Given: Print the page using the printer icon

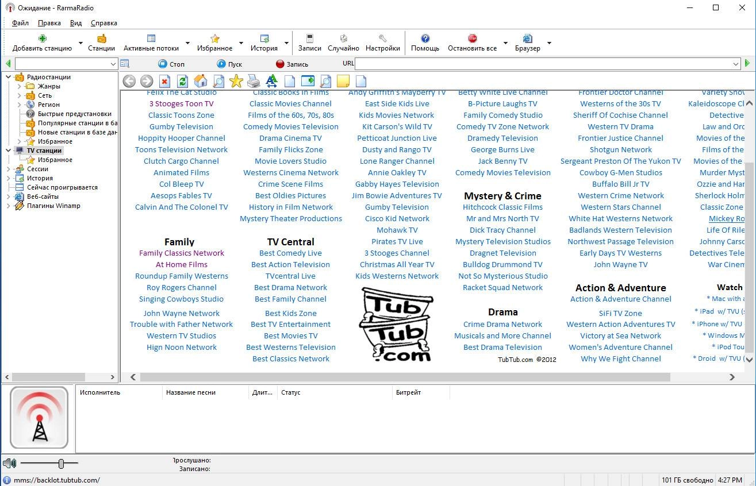Looking at the screenshot, I should click(254, 81).
